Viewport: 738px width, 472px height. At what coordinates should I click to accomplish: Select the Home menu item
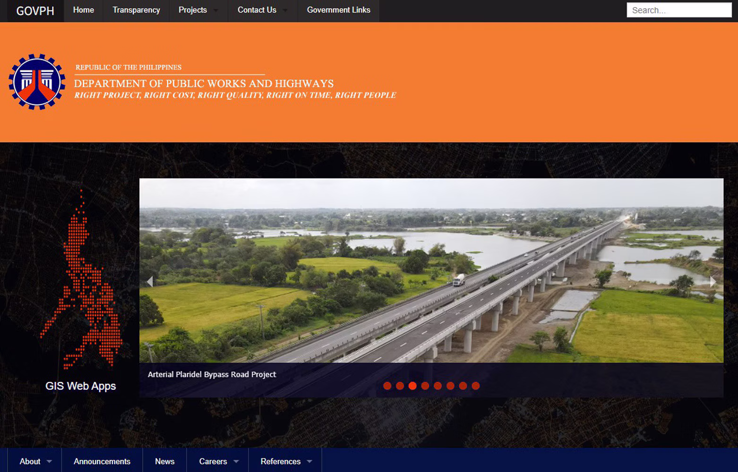coord(83,10)
